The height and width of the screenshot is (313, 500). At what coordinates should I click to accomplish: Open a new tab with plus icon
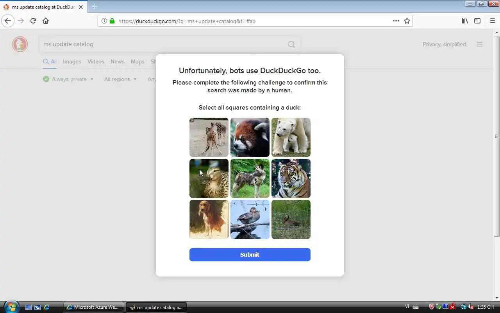tap(94, 6)
